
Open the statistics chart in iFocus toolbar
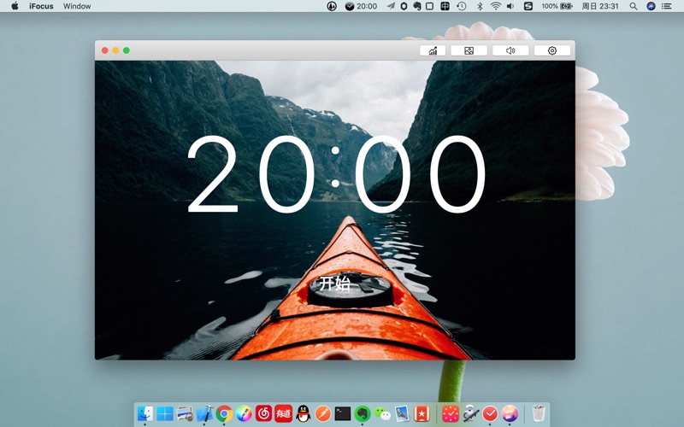433,50
